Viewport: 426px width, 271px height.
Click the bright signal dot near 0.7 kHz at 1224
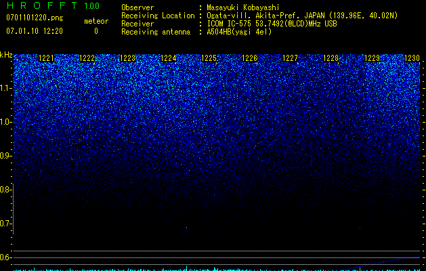186,228
